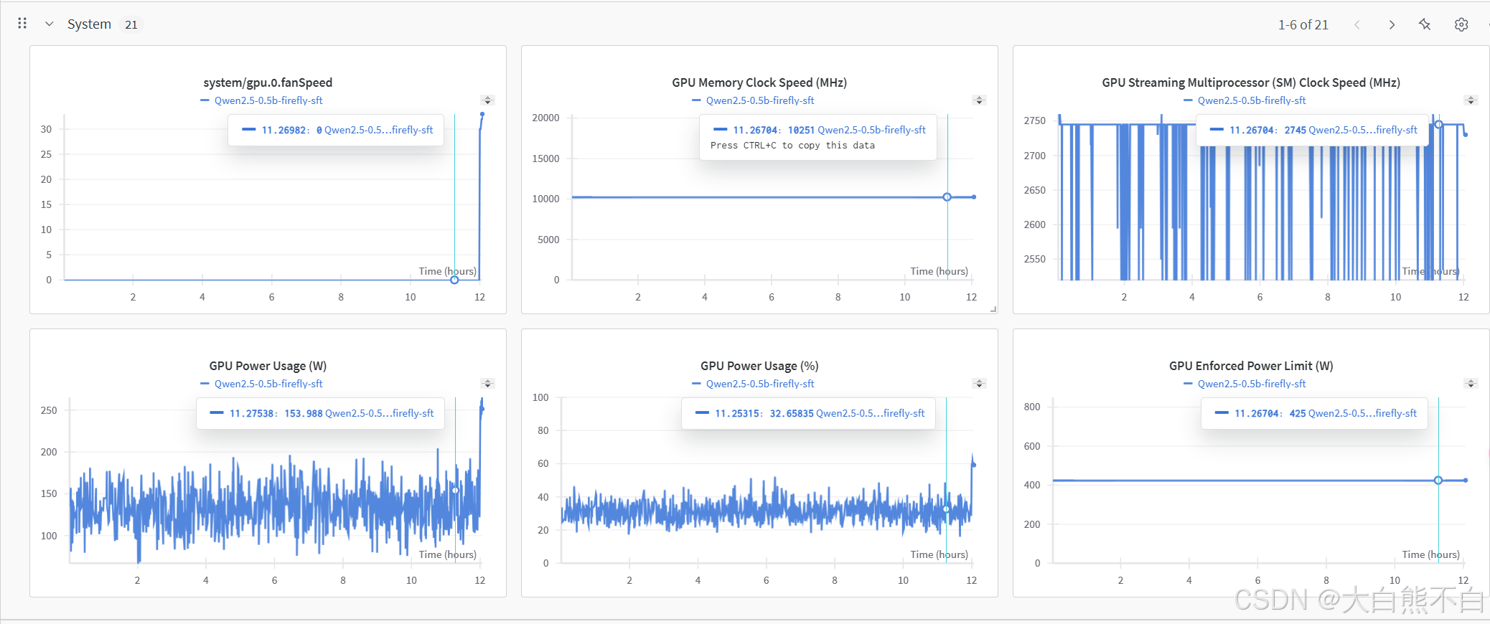Click the GPU Memory Clock legend run name
The width and height of the screenshot is (1490, 624).
click(x=760, y=100)
